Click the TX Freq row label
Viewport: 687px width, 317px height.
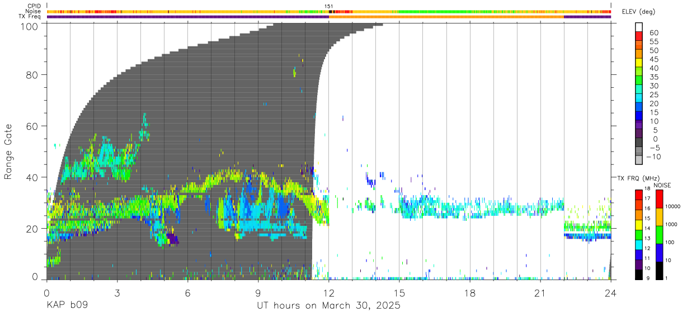pos(30,16)
